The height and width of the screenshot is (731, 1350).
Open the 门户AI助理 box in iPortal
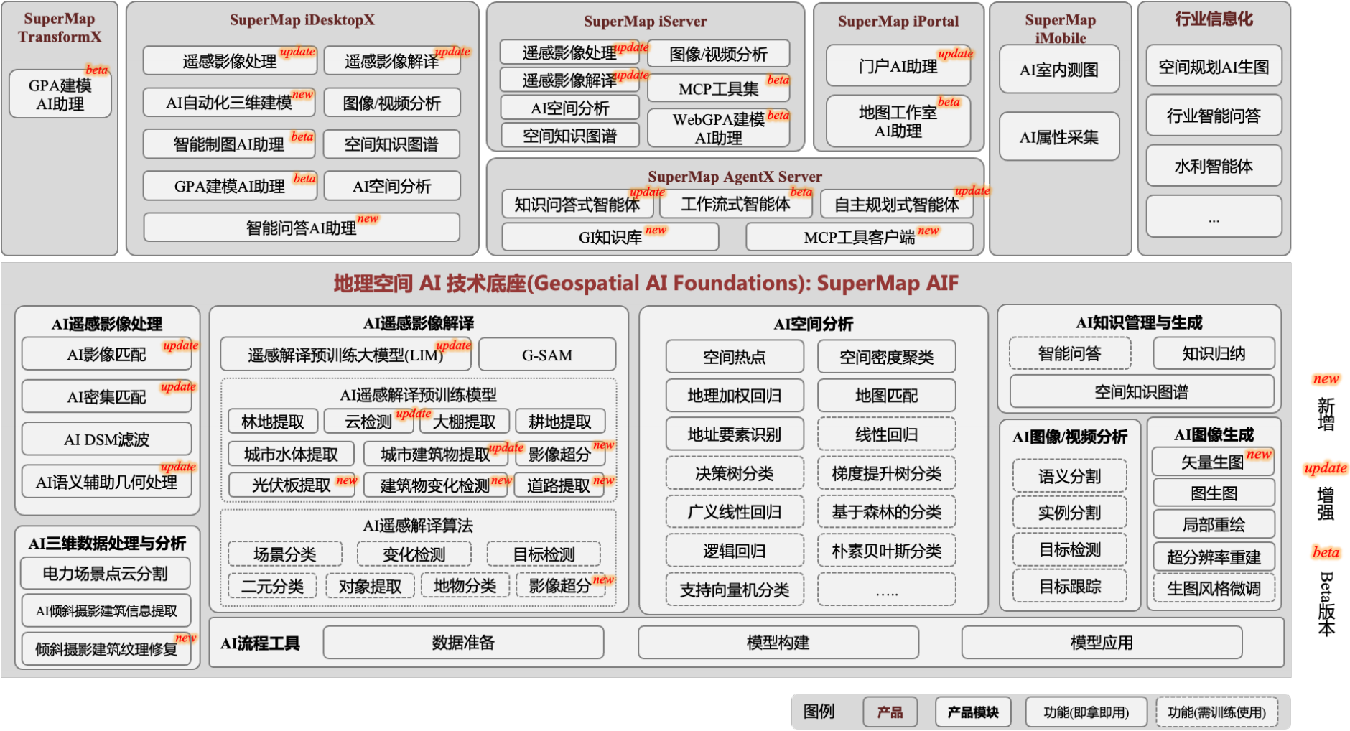[898, 66]
